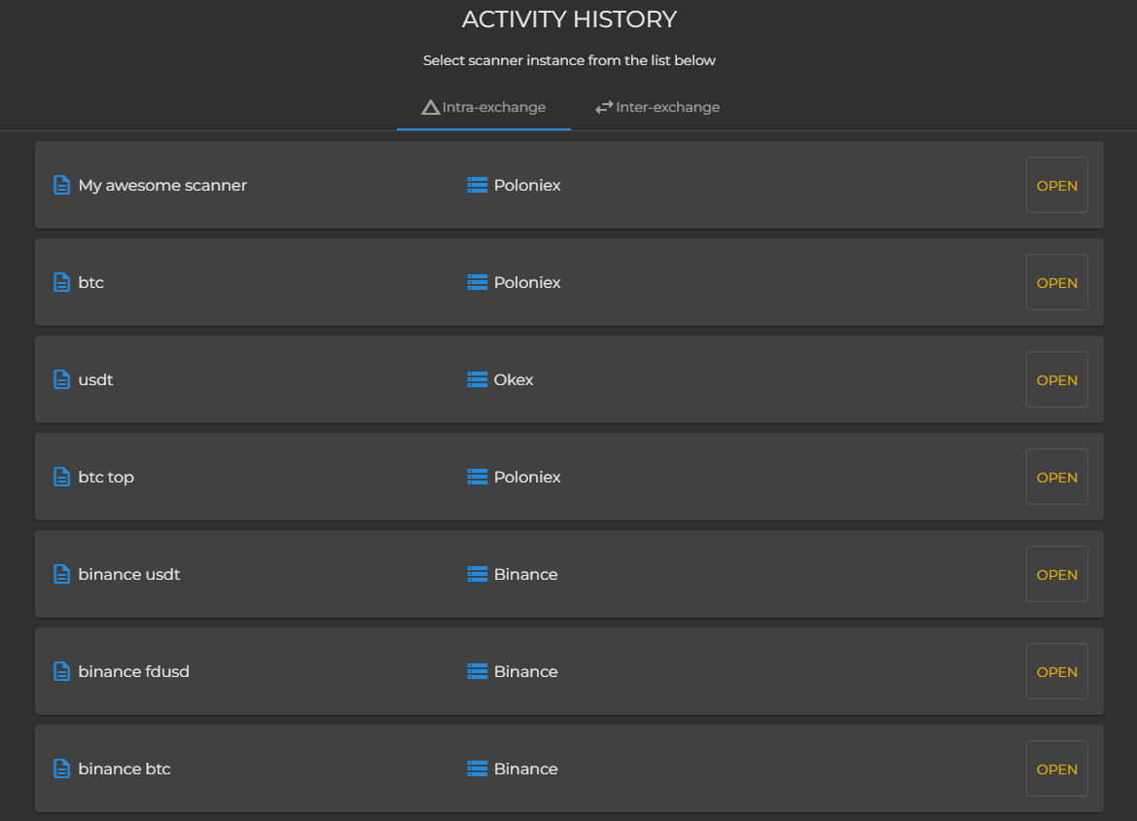Viewport: 1137px width, 821px height.
Task: Open the btc scanner instance
Action: 1056,282
